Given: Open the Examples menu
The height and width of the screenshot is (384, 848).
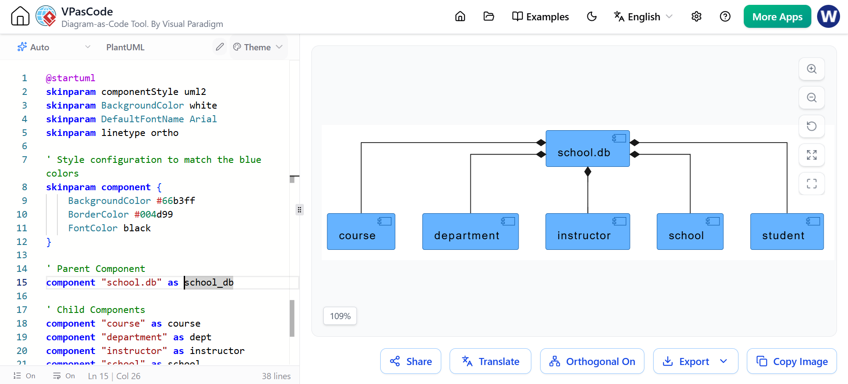Looking at the screenshot, I should coord(540,17).
